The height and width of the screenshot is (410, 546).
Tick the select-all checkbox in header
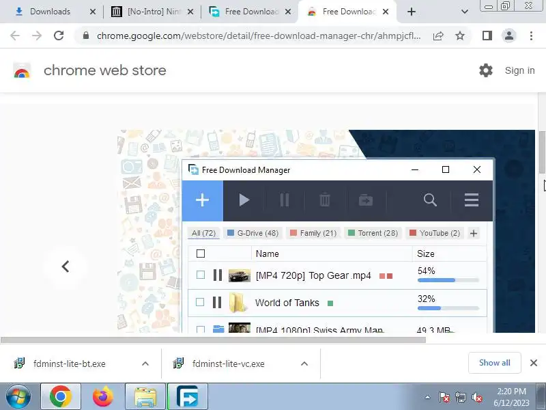click(x=201, y=254)
